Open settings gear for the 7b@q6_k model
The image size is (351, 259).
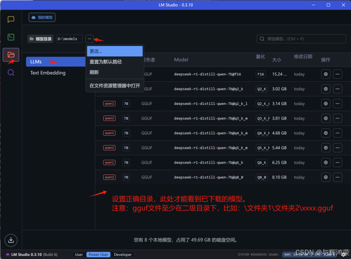tap(326, 163)
